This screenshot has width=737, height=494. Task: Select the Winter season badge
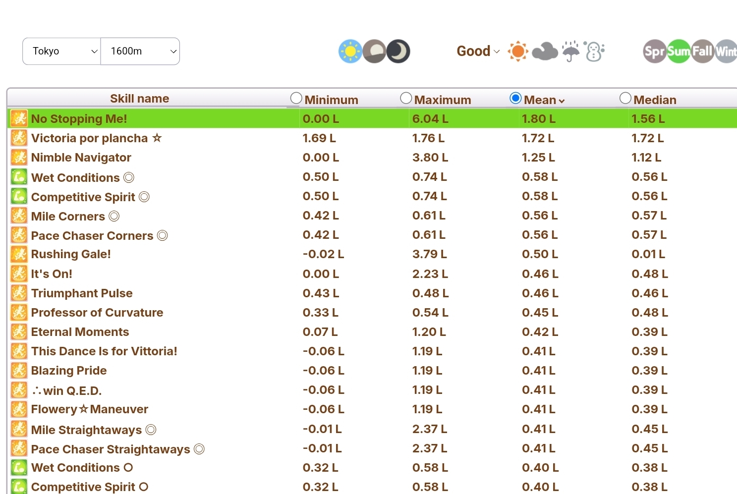[726, 51]
